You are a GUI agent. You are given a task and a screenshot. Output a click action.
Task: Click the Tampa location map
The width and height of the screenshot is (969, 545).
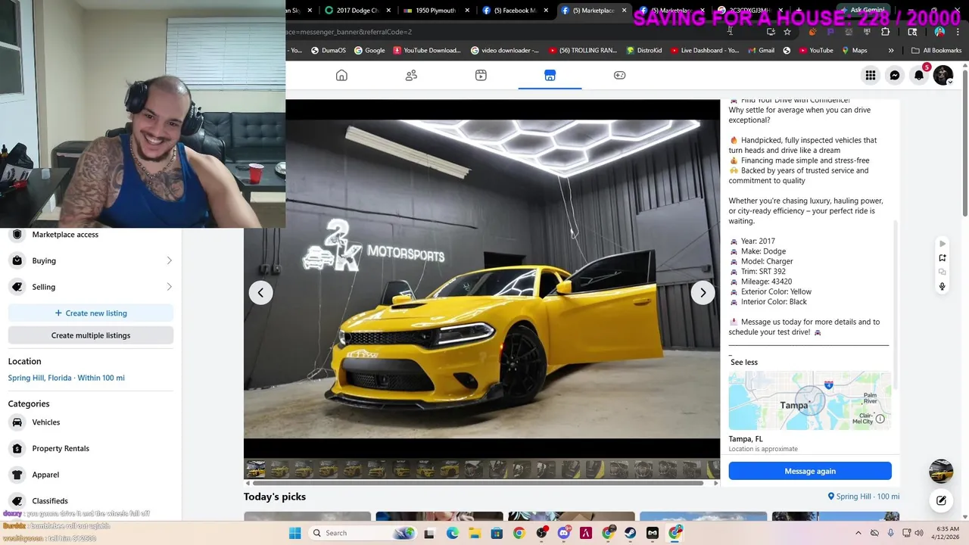click(810, 400)
